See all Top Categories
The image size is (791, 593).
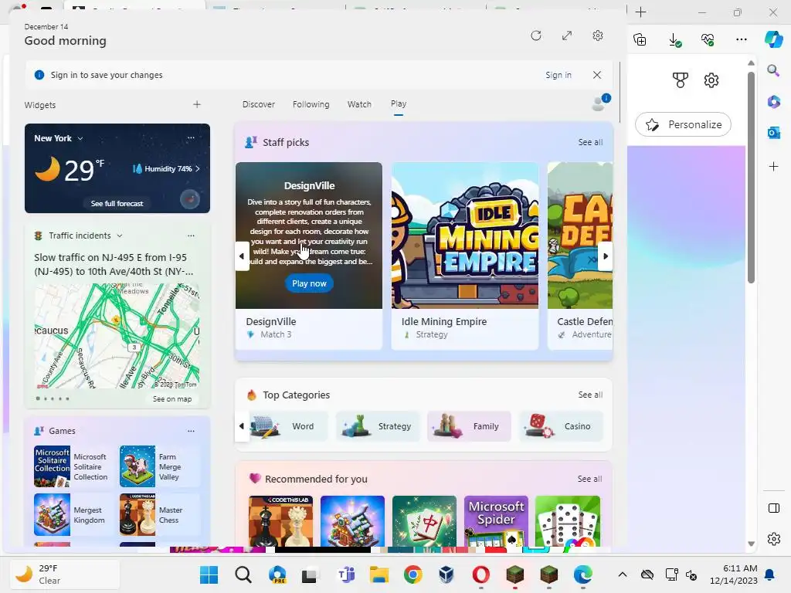tap(590, 395)
